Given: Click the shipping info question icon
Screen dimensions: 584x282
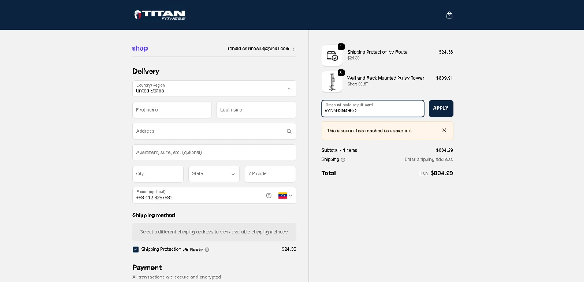Looking at the screenshot, I should (x=343, y=160).
